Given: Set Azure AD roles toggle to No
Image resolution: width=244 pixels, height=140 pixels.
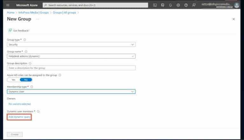Looking at the screenshot, I should coord(26,80).
